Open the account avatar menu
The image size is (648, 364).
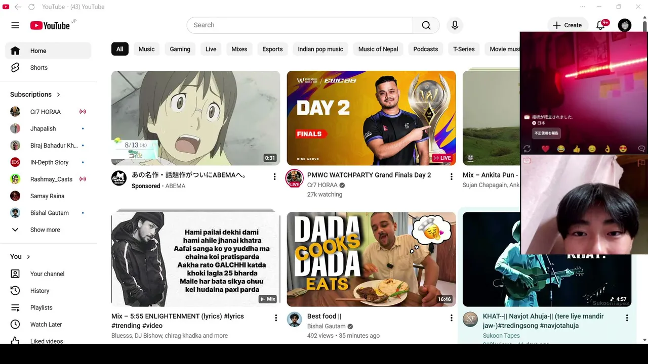(x=625, y=25)
